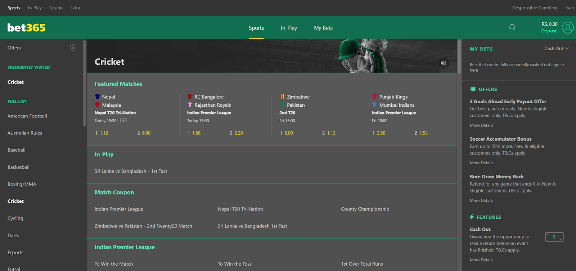
Task: Select Extra in the top dark bar
Action: (x=75, y=8)
